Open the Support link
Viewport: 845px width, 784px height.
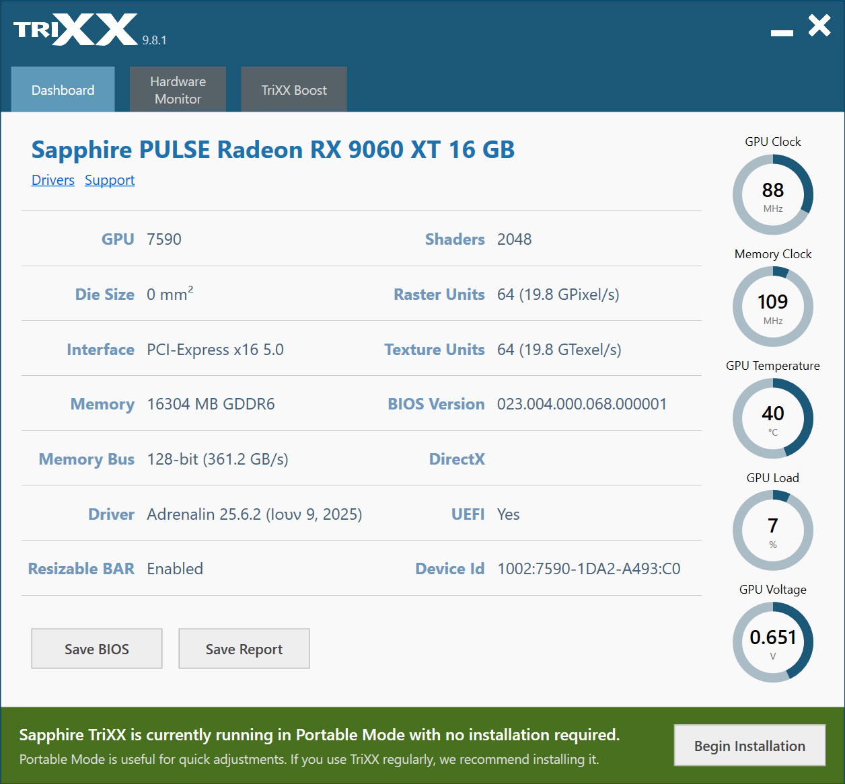[110, 180]
